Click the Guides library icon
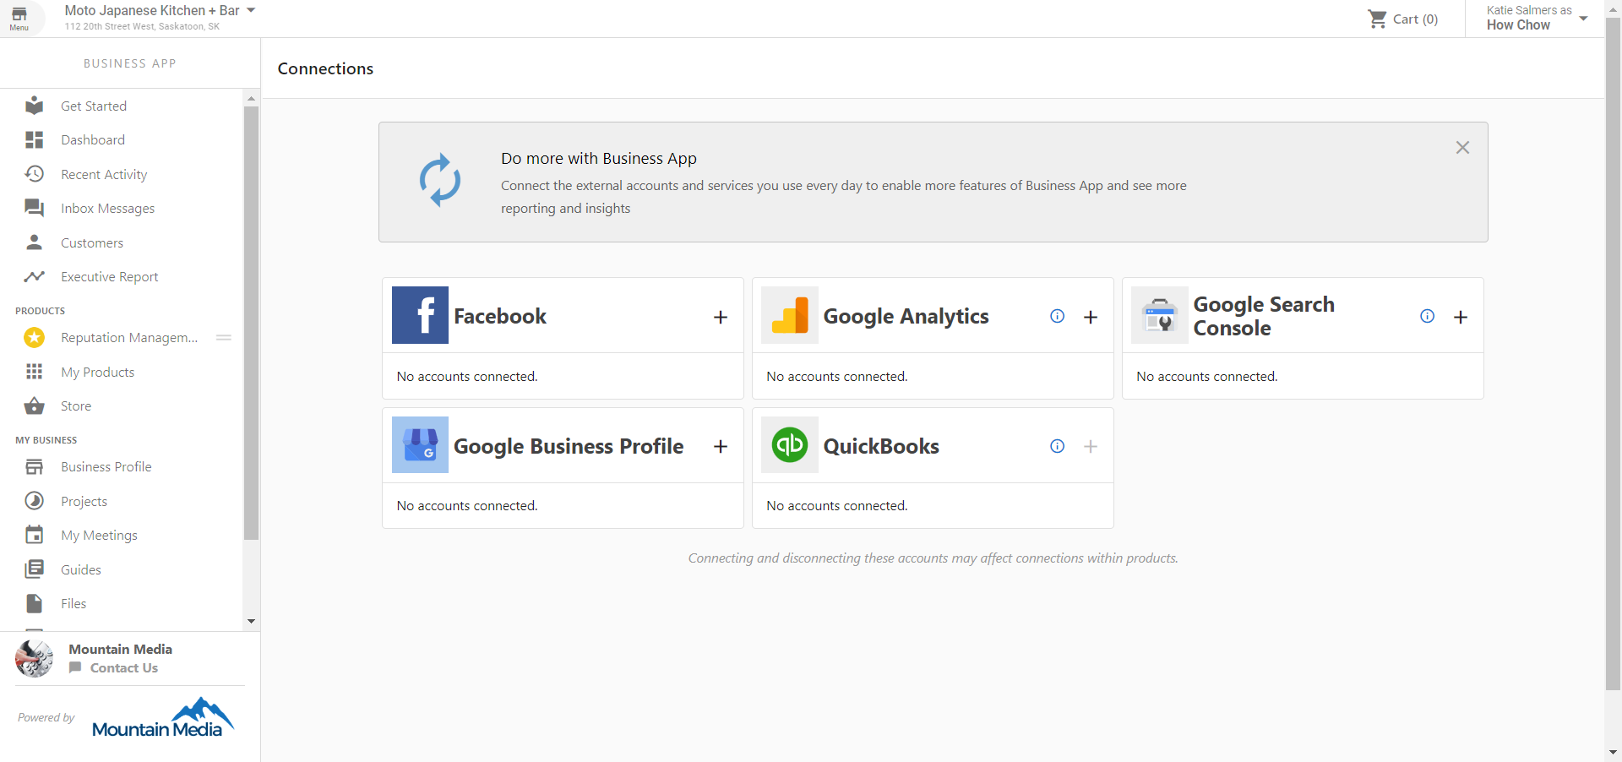This screenshot has width=1622, height=762. [x=34, y=569]
